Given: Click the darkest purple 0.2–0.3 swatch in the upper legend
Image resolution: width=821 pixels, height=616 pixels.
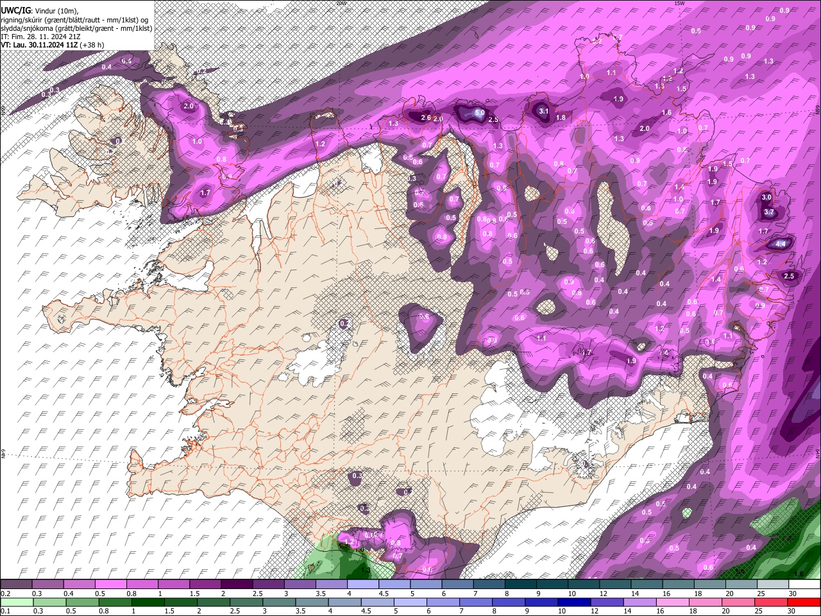Looking at the screenshot, I should [x=17, y=585].
